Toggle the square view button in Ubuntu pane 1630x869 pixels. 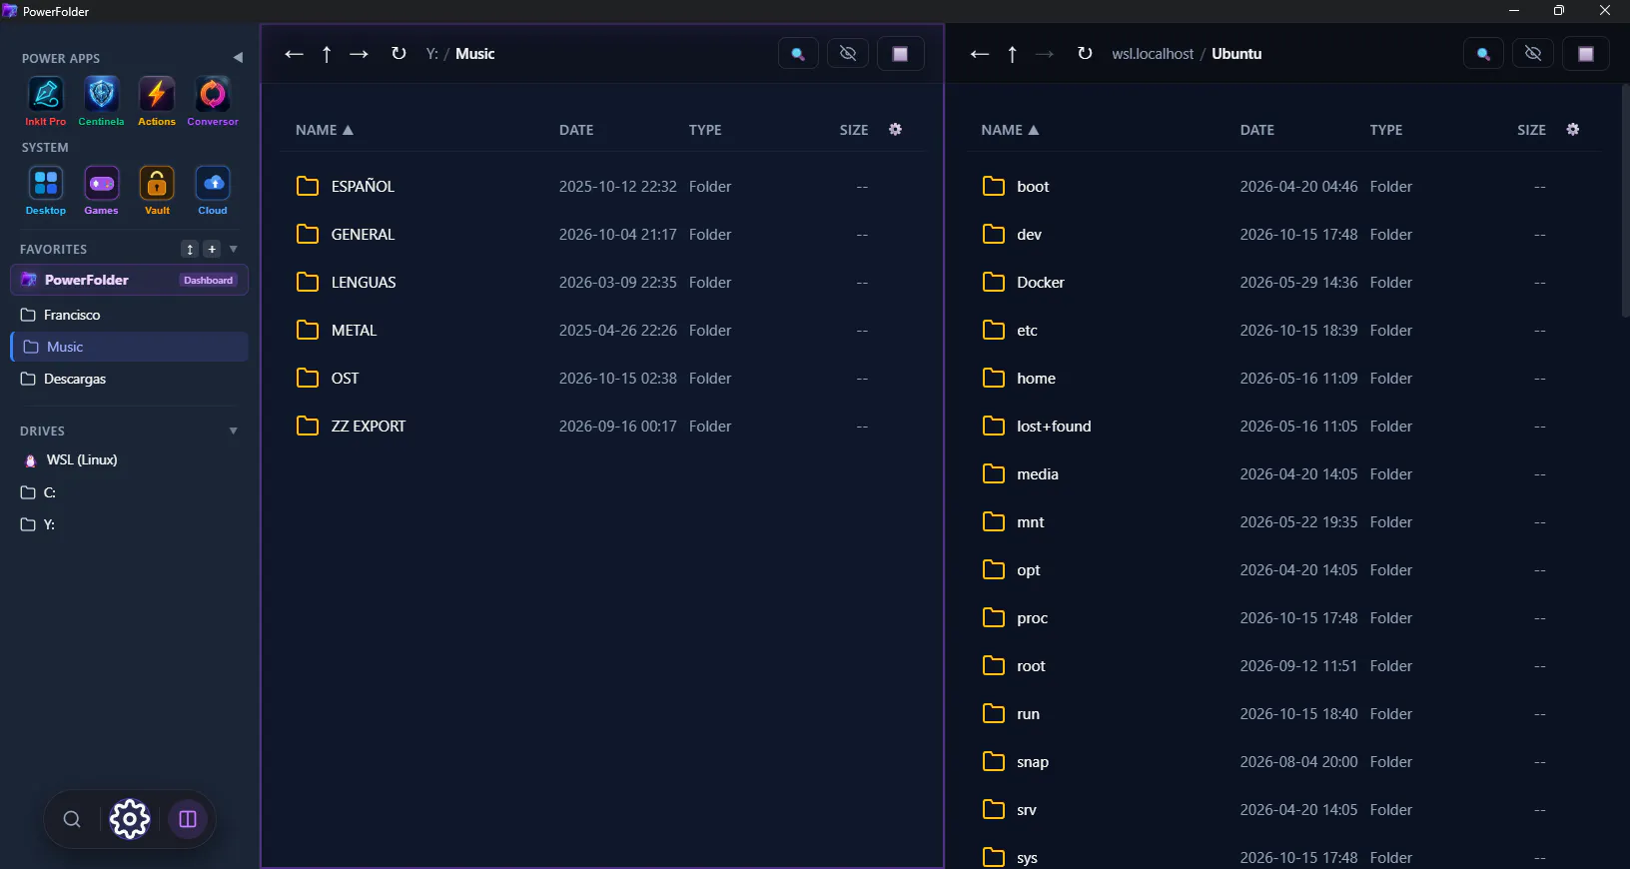pyautogui.click(x=1586, y=54)
